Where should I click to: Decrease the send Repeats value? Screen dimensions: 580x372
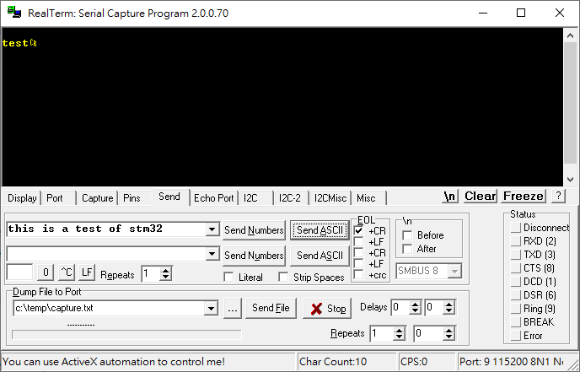tap(166, 278)
